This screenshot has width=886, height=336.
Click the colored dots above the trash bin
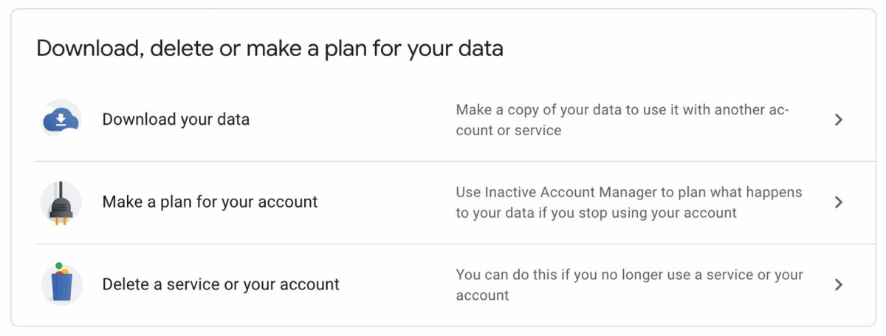point(61,270)
